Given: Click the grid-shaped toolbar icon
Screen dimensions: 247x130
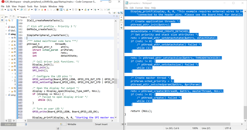Looking at the screenshot, I should (57, 10).
